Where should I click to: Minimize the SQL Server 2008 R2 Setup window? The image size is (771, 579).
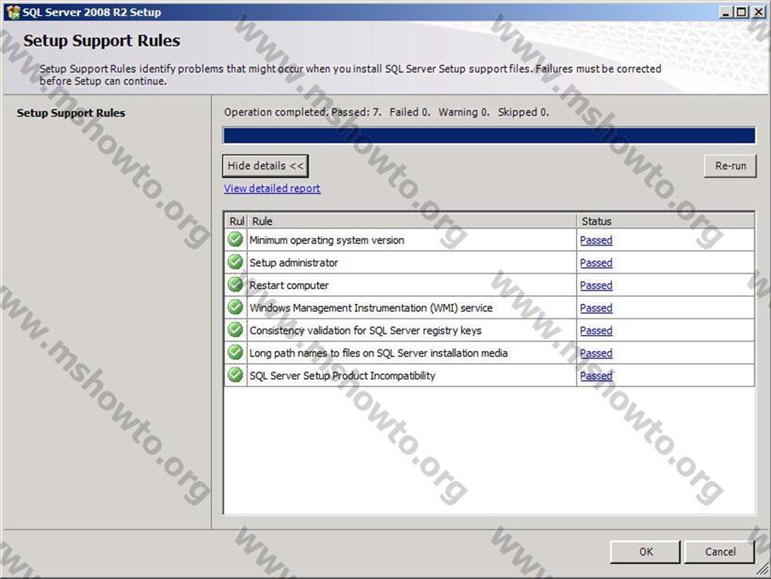[726, 12]
